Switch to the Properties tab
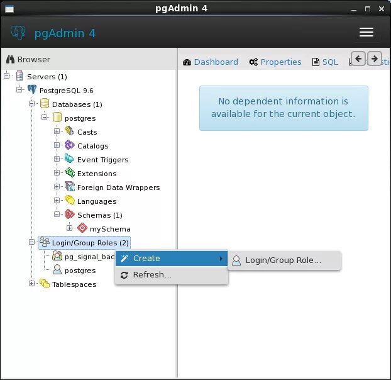Viewport: 391px width, 380px height. 275,62
